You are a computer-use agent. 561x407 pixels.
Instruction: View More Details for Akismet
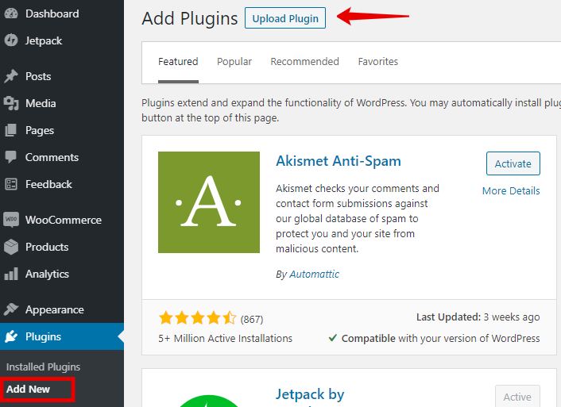511,191
